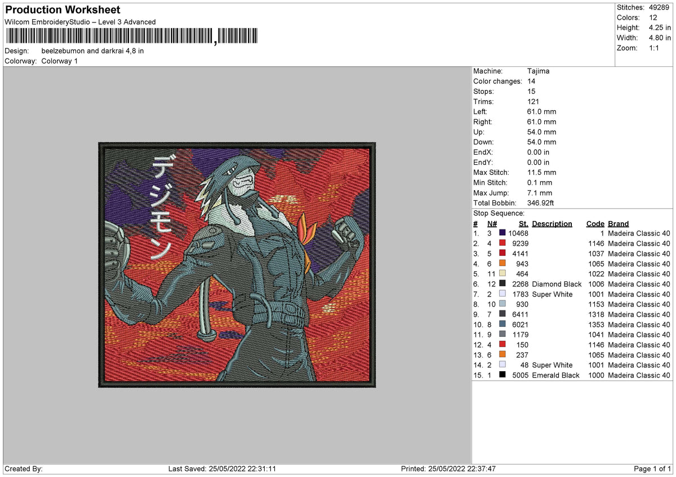Click the Machine value Tajima

pos(539,71)
